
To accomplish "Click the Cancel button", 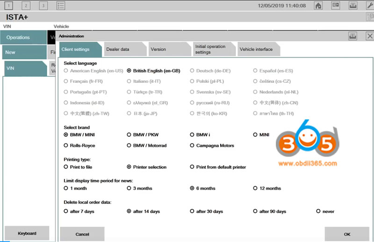I will pos(82,234).
